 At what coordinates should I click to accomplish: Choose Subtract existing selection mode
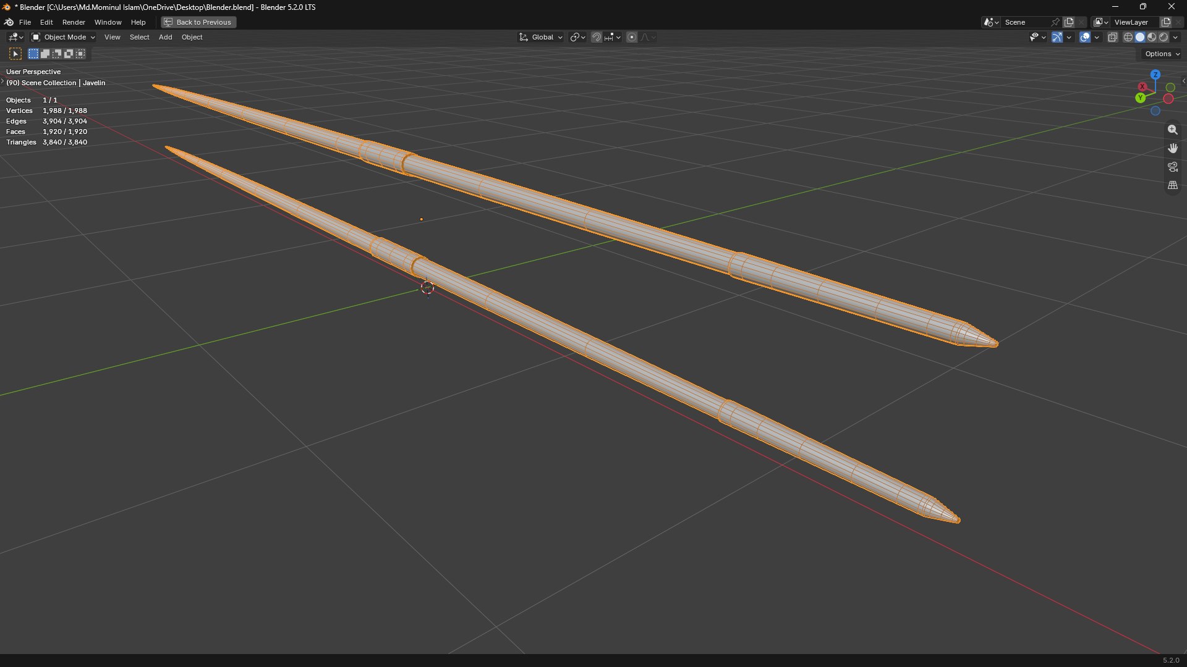click(57, 54)
